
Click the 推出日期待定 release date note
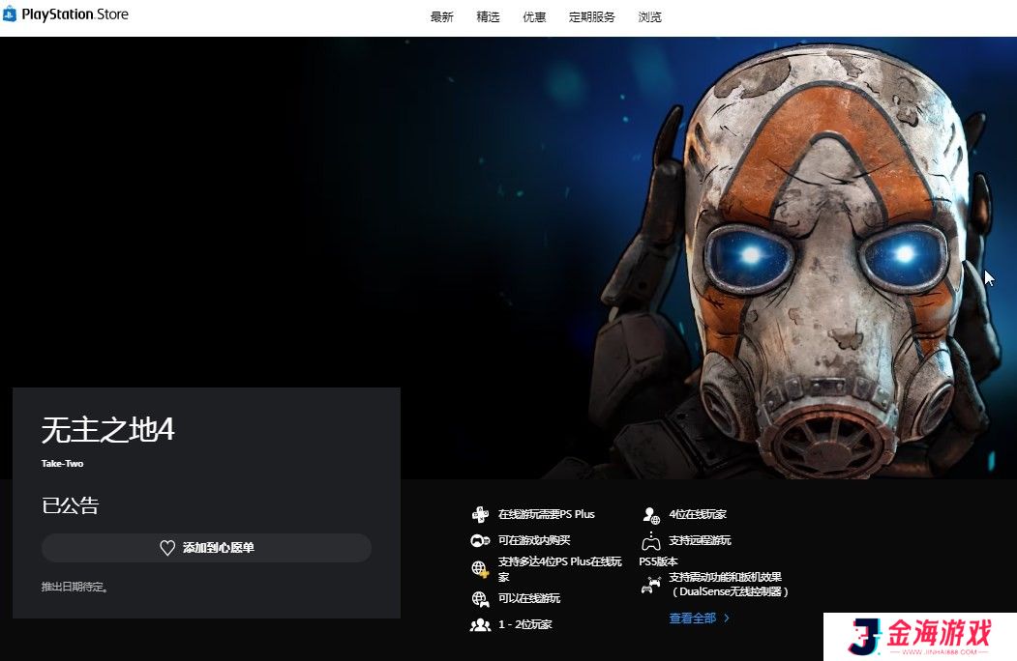75,588
